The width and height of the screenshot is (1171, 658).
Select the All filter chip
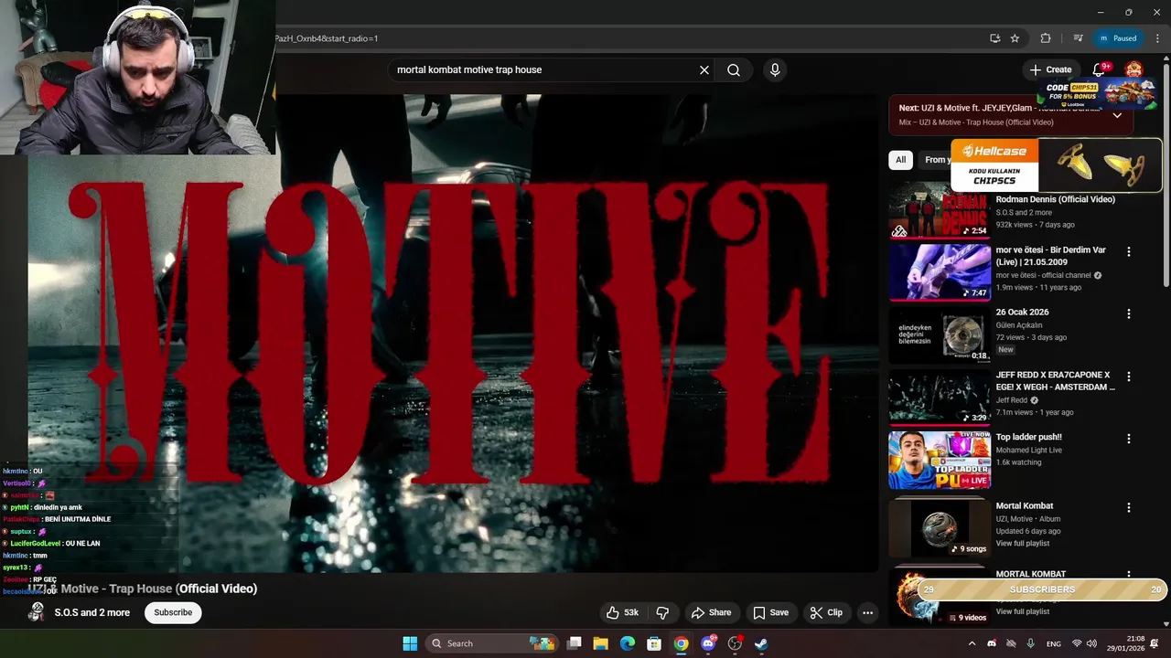pos(900,160)
